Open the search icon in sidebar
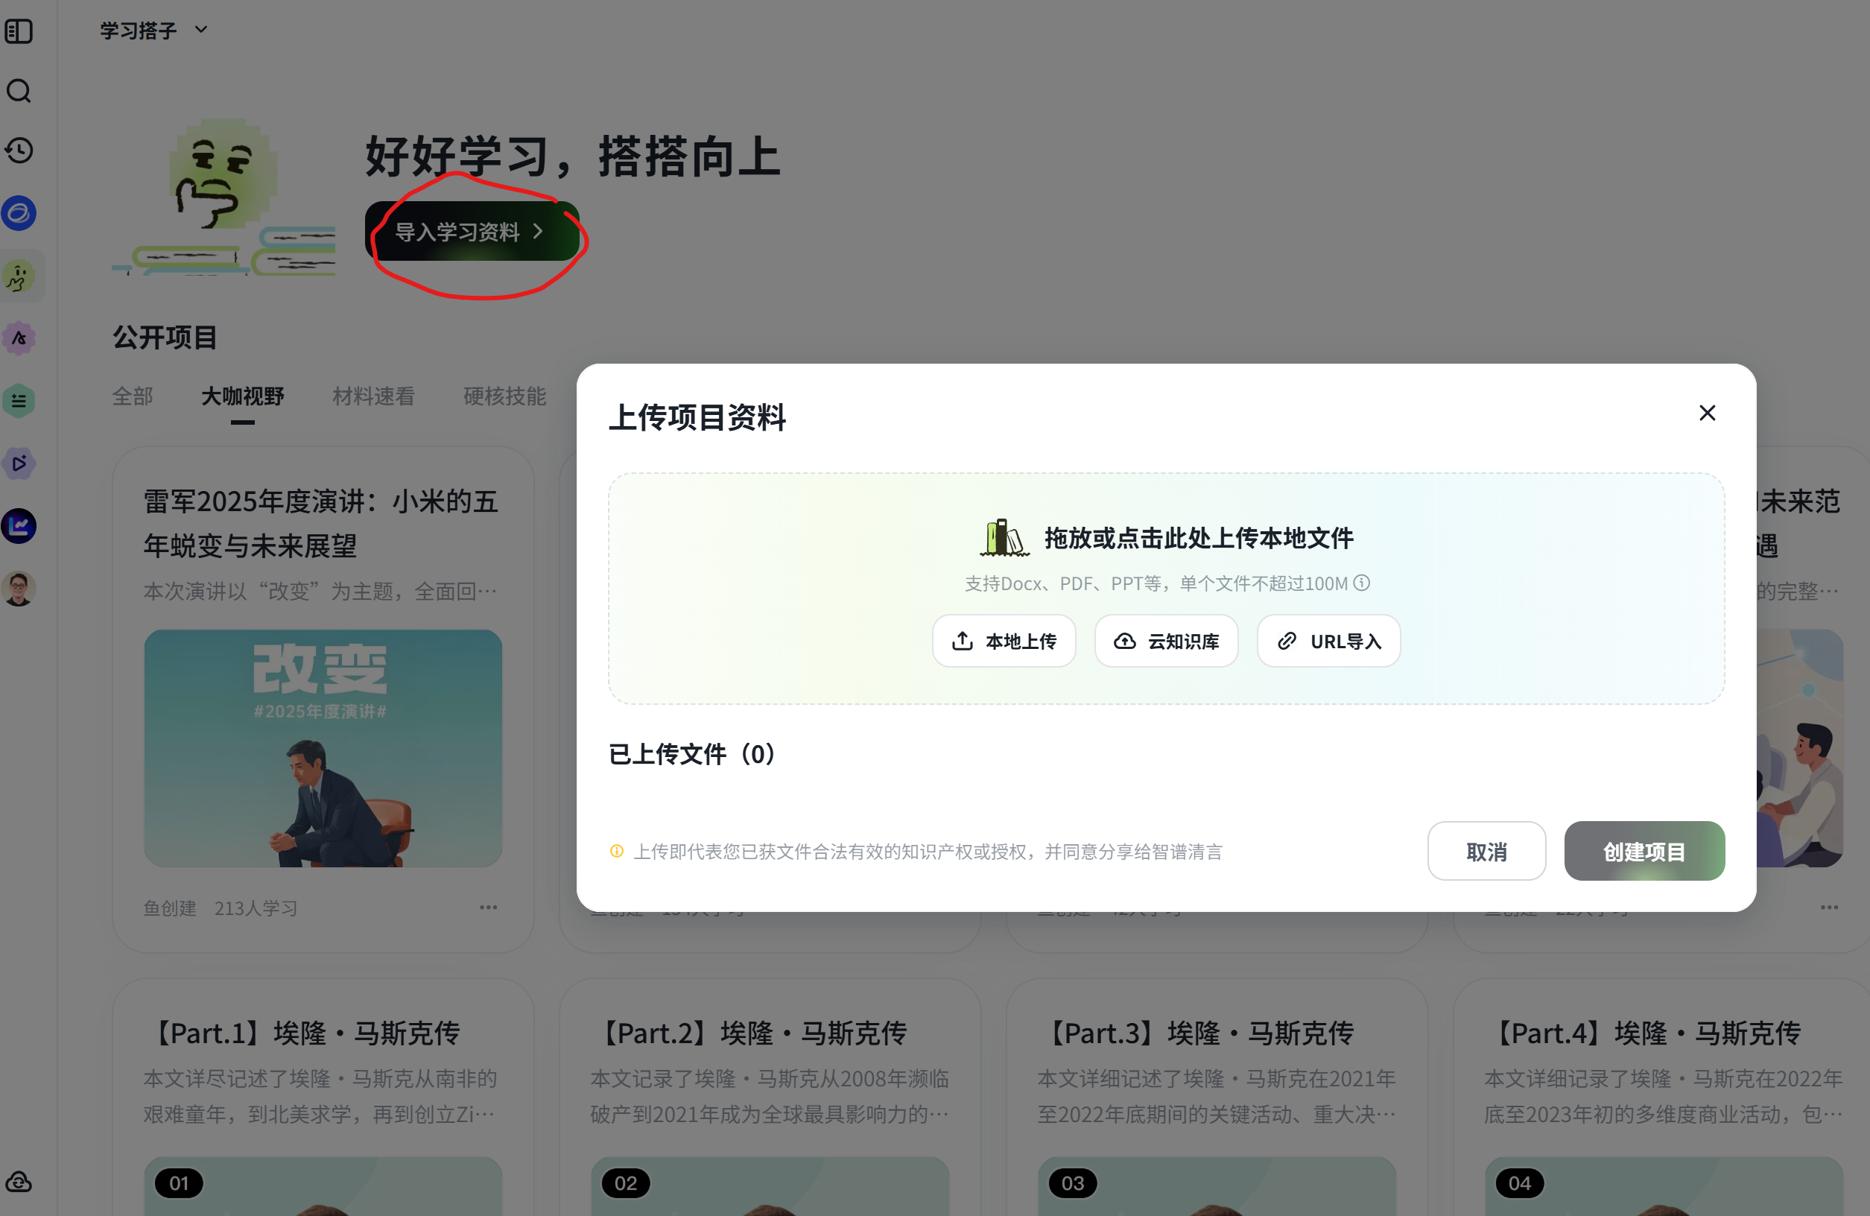 click(19, 91)
